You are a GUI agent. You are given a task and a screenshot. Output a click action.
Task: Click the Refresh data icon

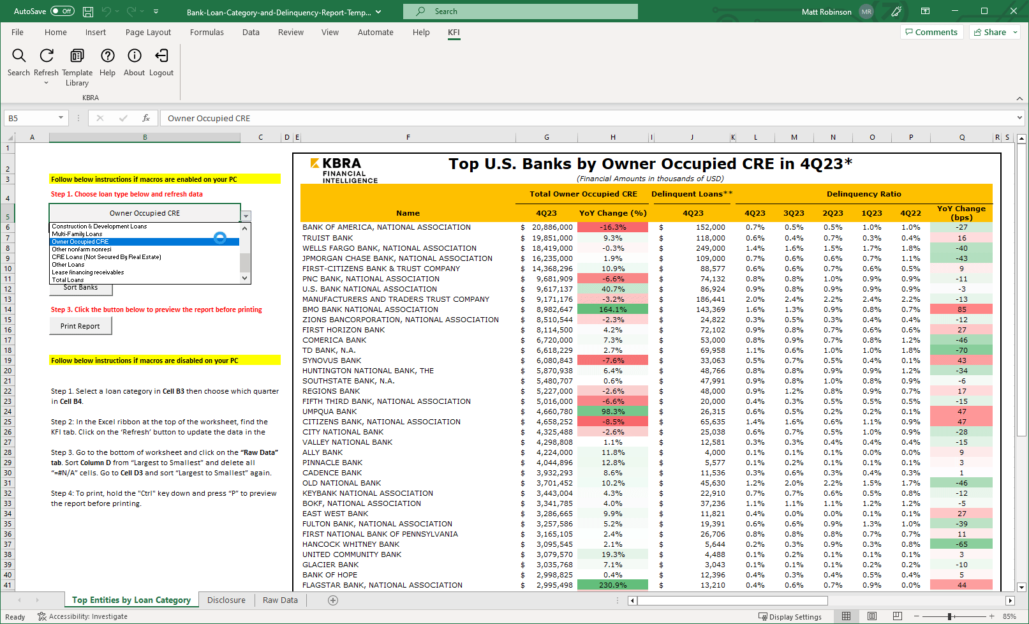46,56
